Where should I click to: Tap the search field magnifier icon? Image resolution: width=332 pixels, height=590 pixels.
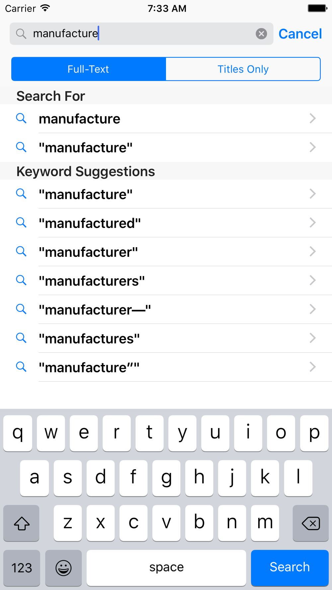click(21, 34)
